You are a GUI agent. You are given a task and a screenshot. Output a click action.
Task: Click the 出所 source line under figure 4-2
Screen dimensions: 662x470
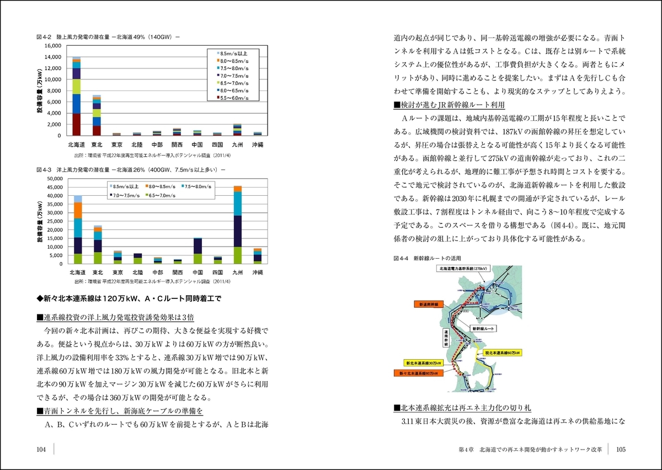coord(152,156)
